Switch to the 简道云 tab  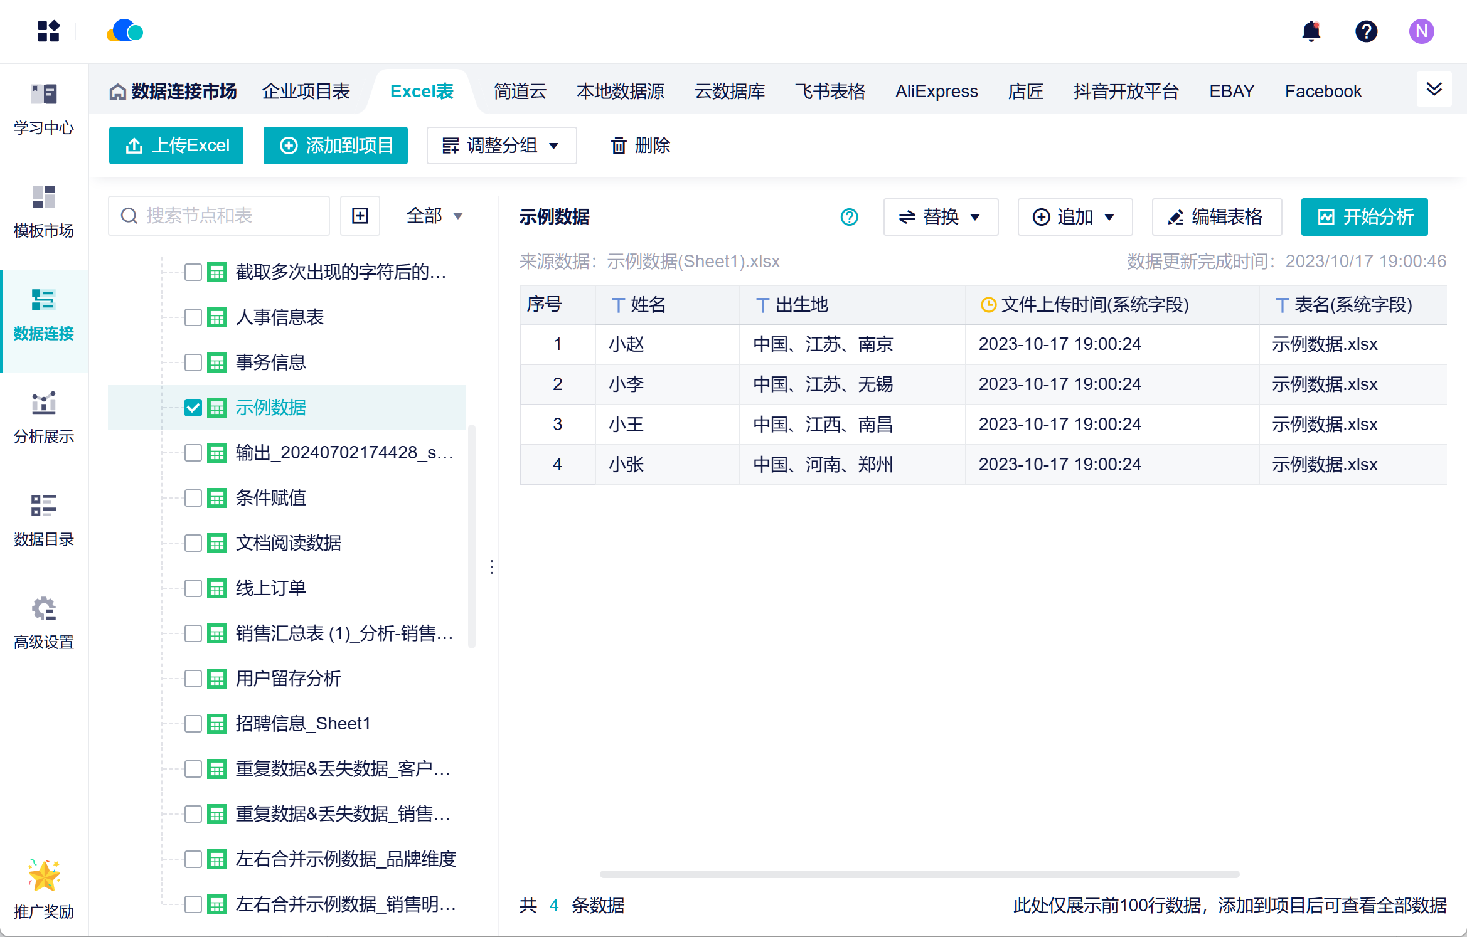pyautogui.click(x=520, y=92)
